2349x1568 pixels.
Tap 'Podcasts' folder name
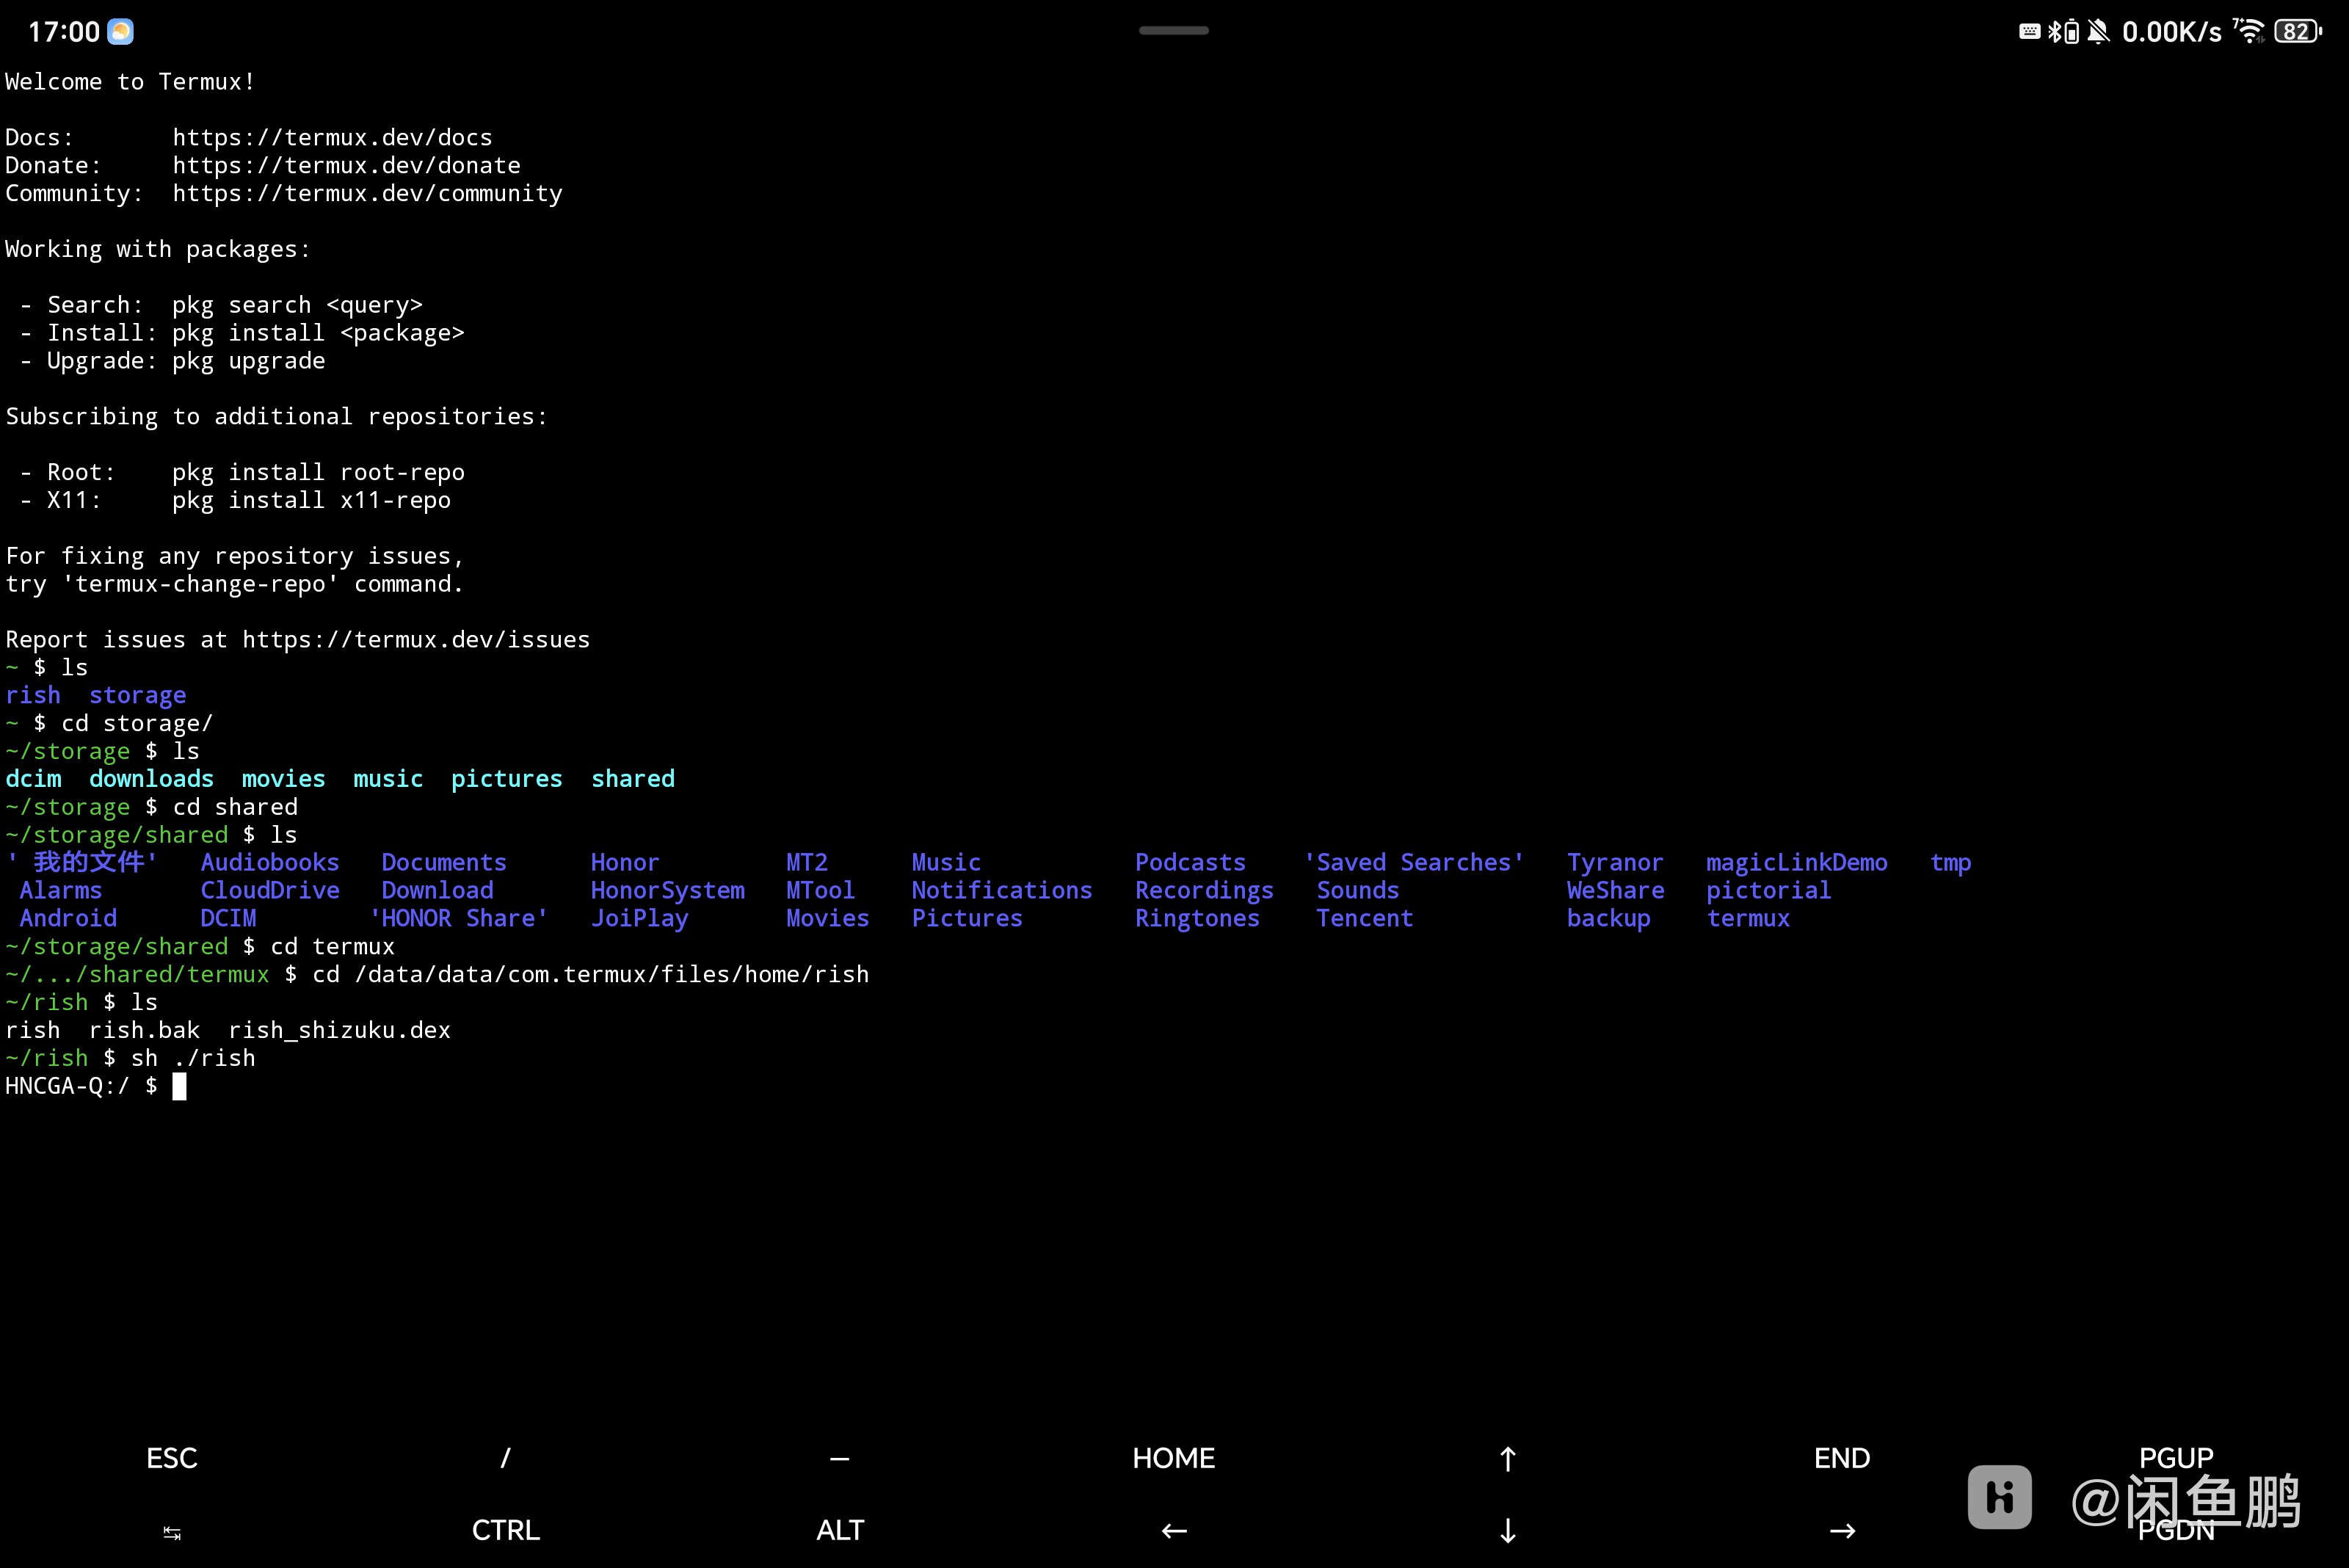tap(1190, 862)
